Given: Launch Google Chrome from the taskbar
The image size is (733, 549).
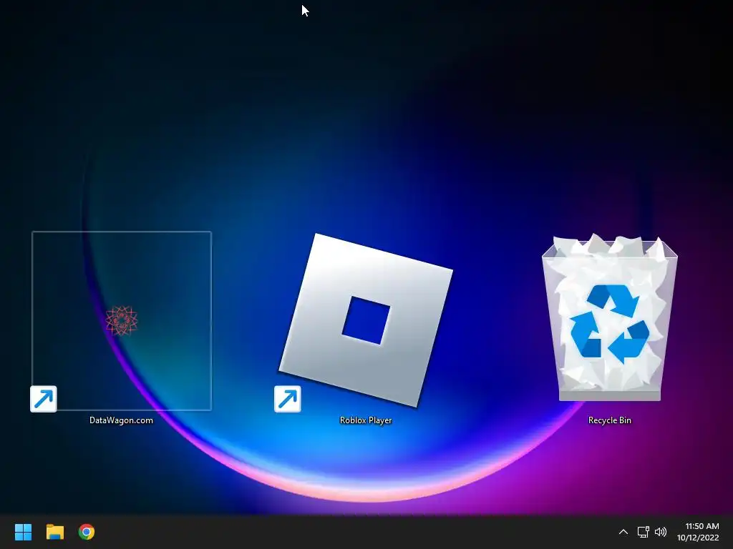Looking at the screenshot, I should coord(87,532).
